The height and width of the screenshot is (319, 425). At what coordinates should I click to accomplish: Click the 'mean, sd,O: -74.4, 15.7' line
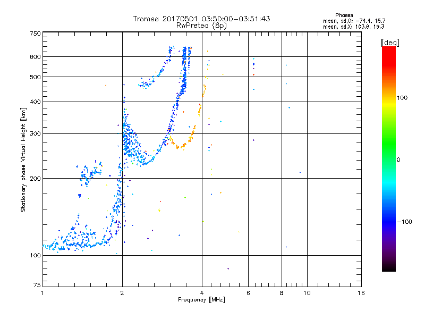(354, 21)
